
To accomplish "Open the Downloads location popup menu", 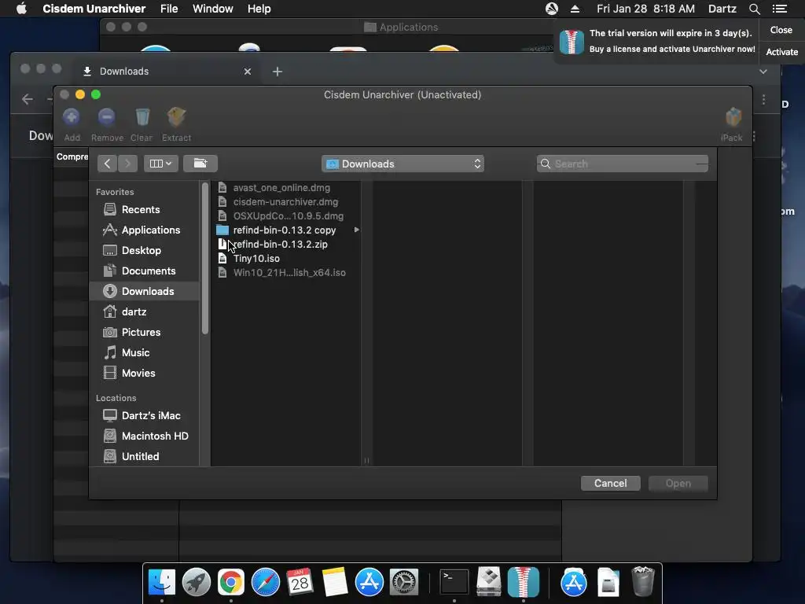I will point(402,164).
